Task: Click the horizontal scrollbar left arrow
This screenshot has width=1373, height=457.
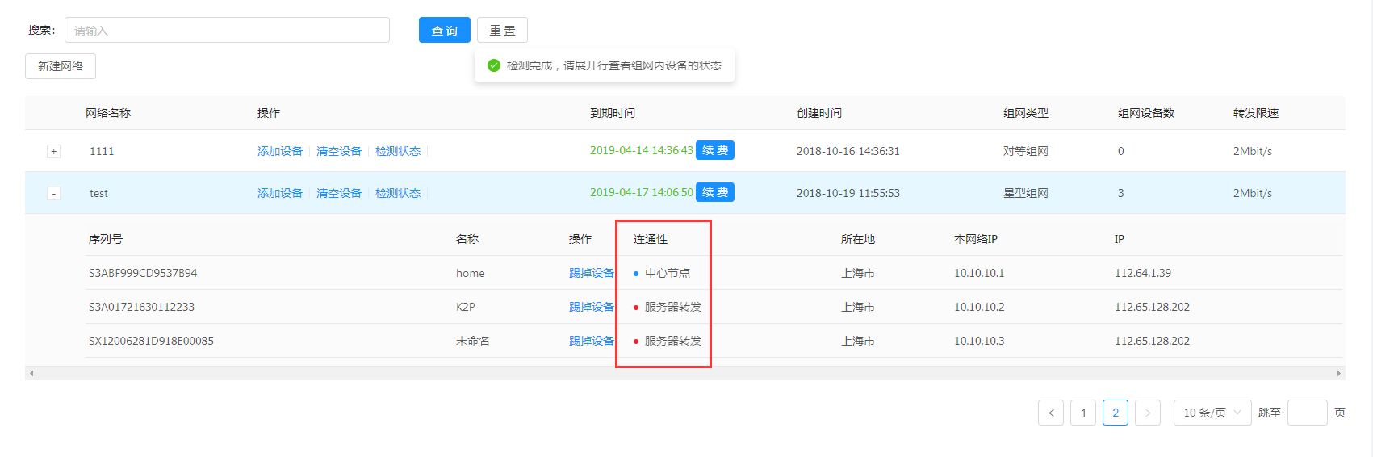Action: tap(31, 373)
